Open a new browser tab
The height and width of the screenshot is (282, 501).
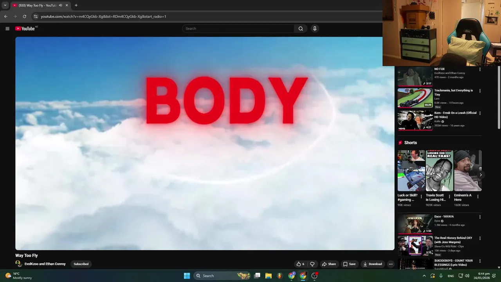pos(76,5)
